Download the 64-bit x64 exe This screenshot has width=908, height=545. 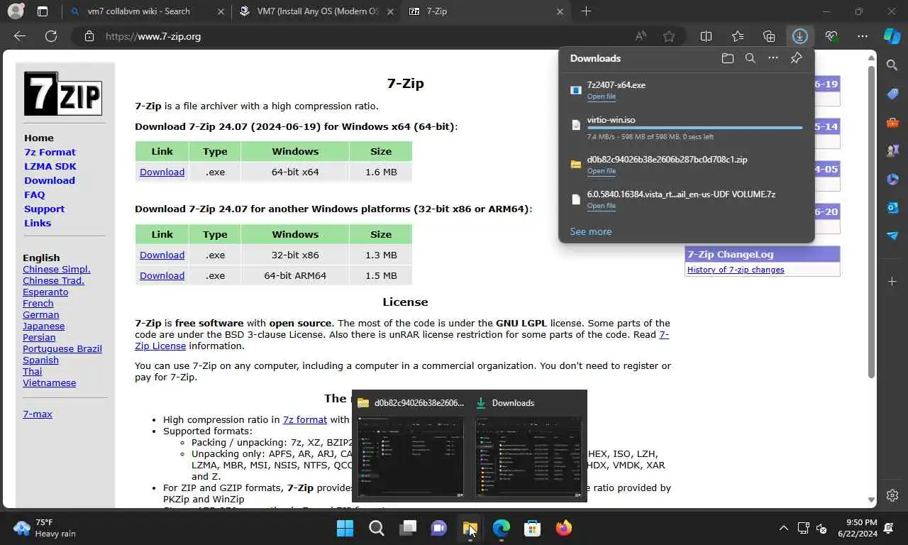[x=162, y=172]
